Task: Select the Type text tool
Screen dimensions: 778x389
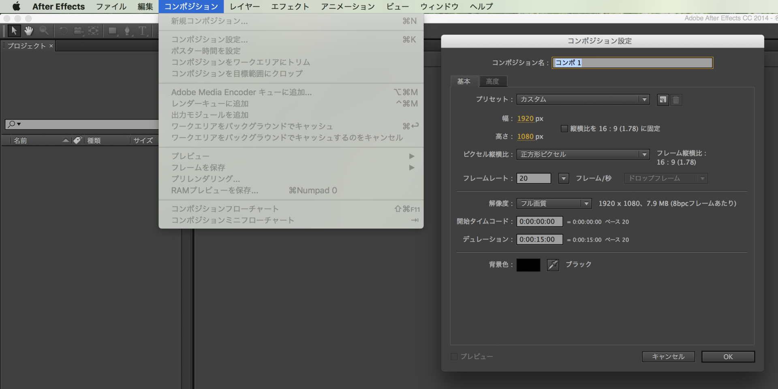Action: click(142, 31)
